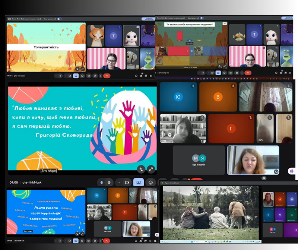The image size is (298, 250).
Task: Open chat panel in the Толерантність slide meeting
Action: tap(146, 76)
